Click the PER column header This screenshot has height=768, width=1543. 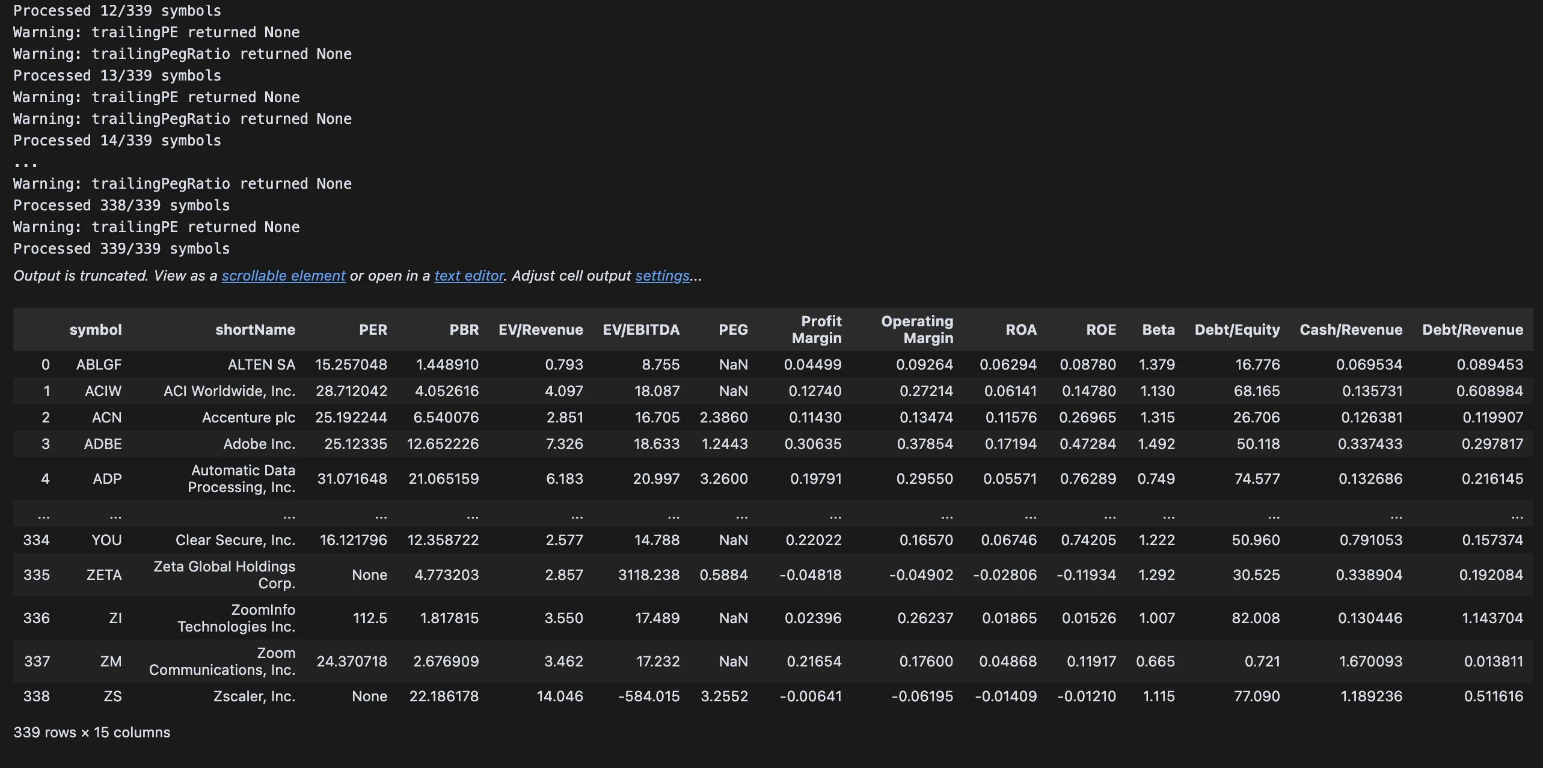point(373,330)
